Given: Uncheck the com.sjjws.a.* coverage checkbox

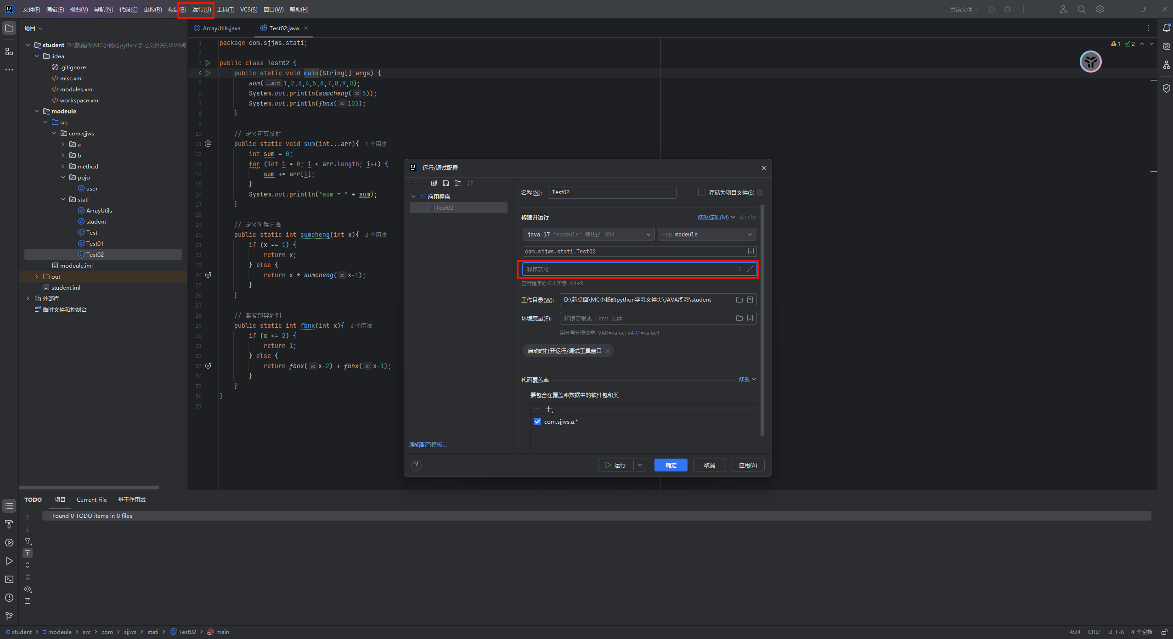Looking at the screenshot, I should 537,421.
